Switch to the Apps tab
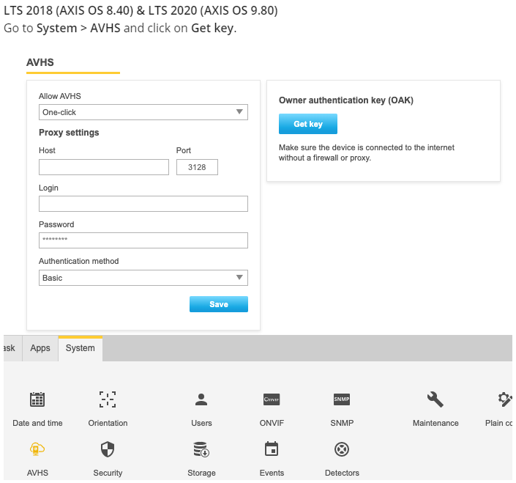 point(40,348)
